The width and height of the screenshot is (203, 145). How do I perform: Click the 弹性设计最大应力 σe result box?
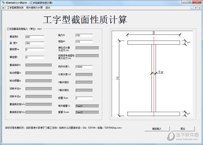tap(87, 48)
